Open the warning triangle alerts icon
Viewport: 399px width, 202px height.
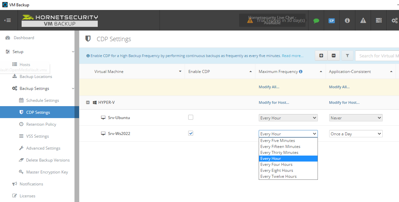(x=363, y=20)
